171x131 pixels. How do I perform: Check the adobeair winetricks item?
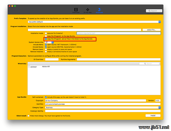pos(29,67)
